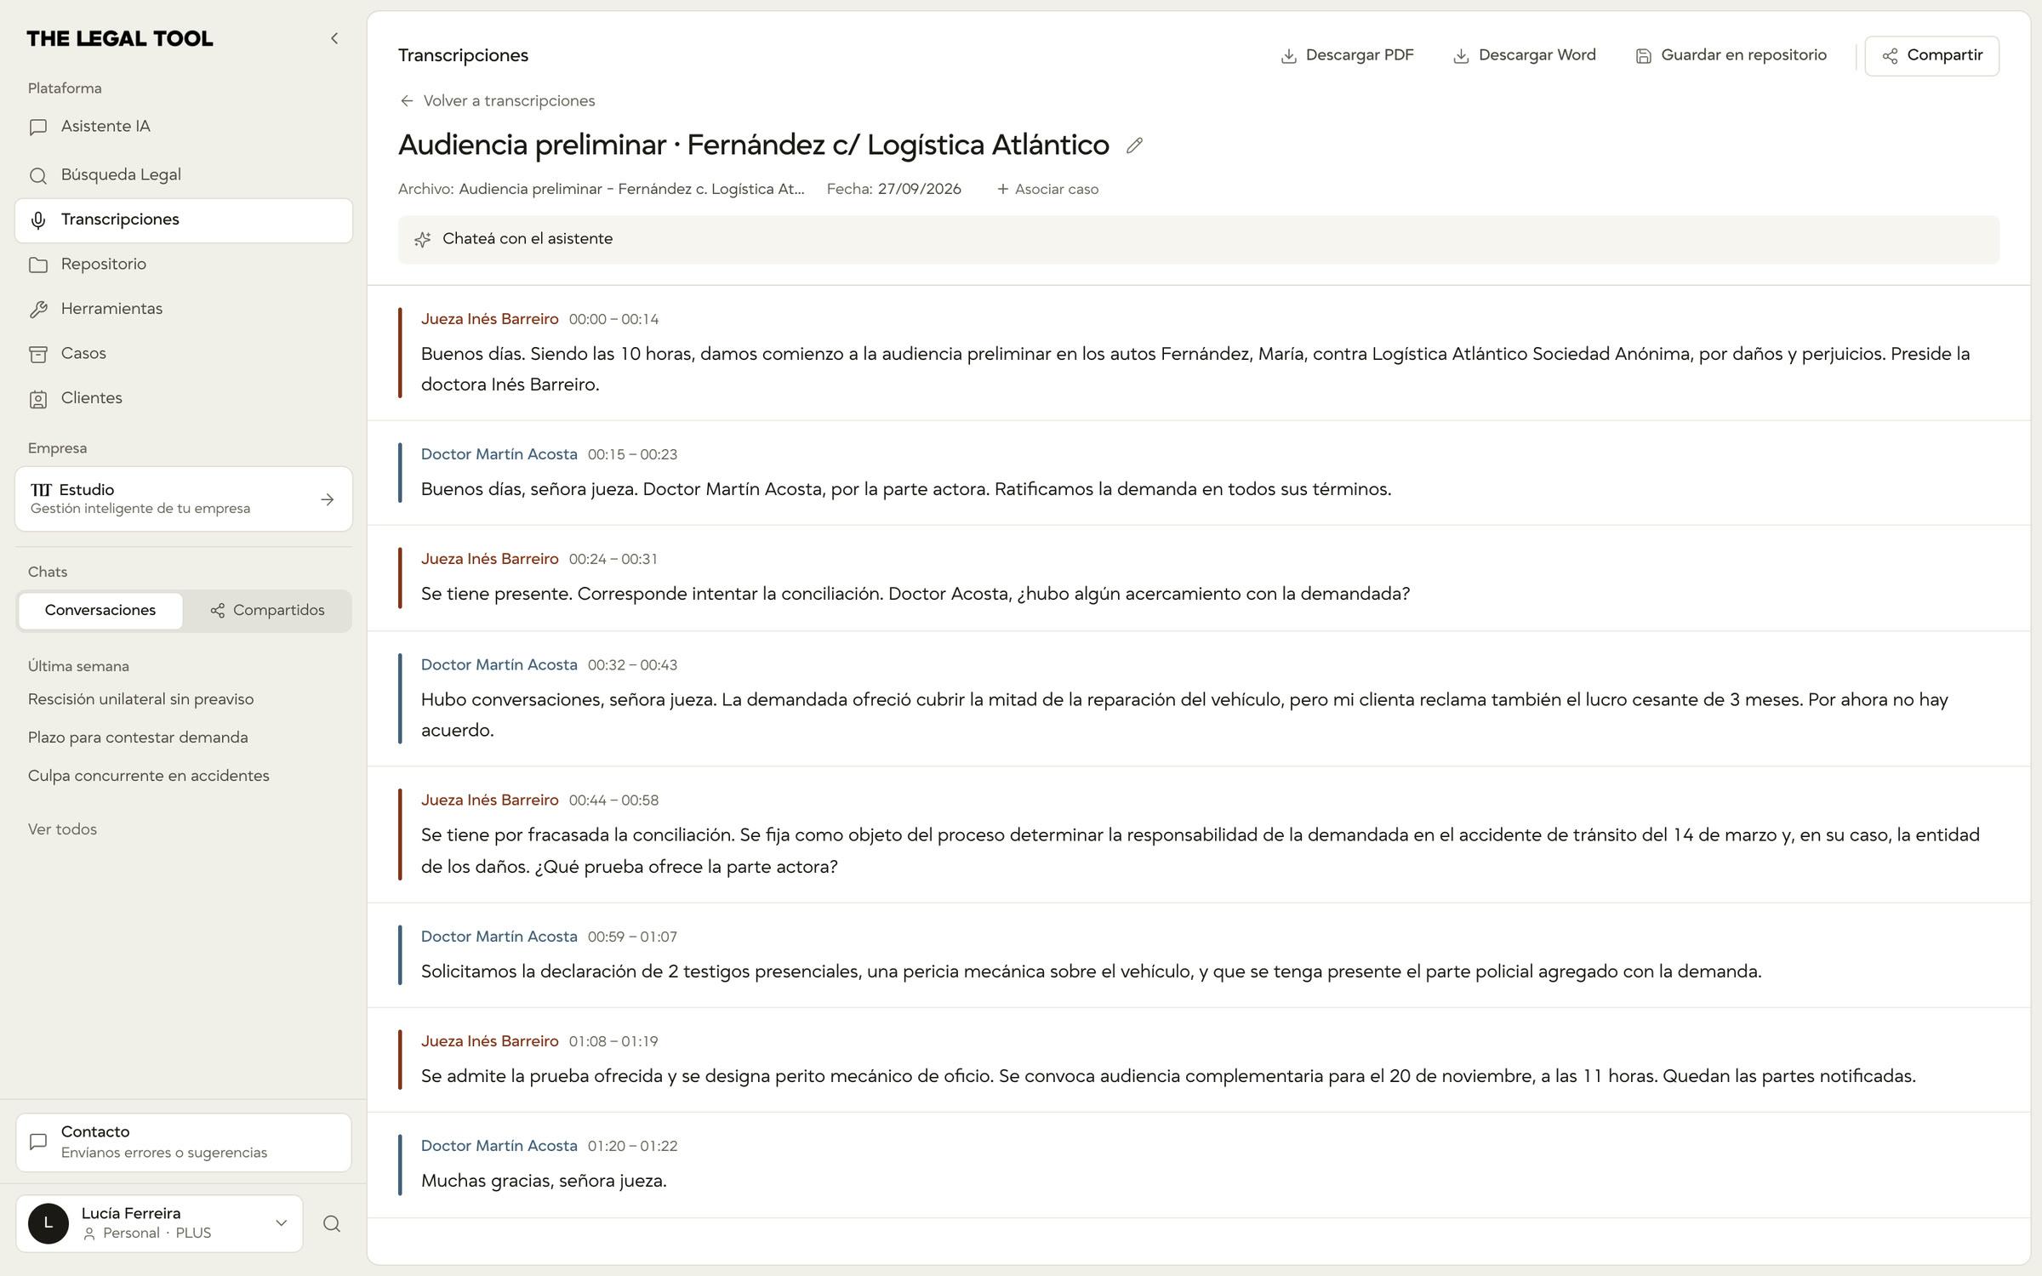Open Búsqueda Legal in the sidebar

183,175
